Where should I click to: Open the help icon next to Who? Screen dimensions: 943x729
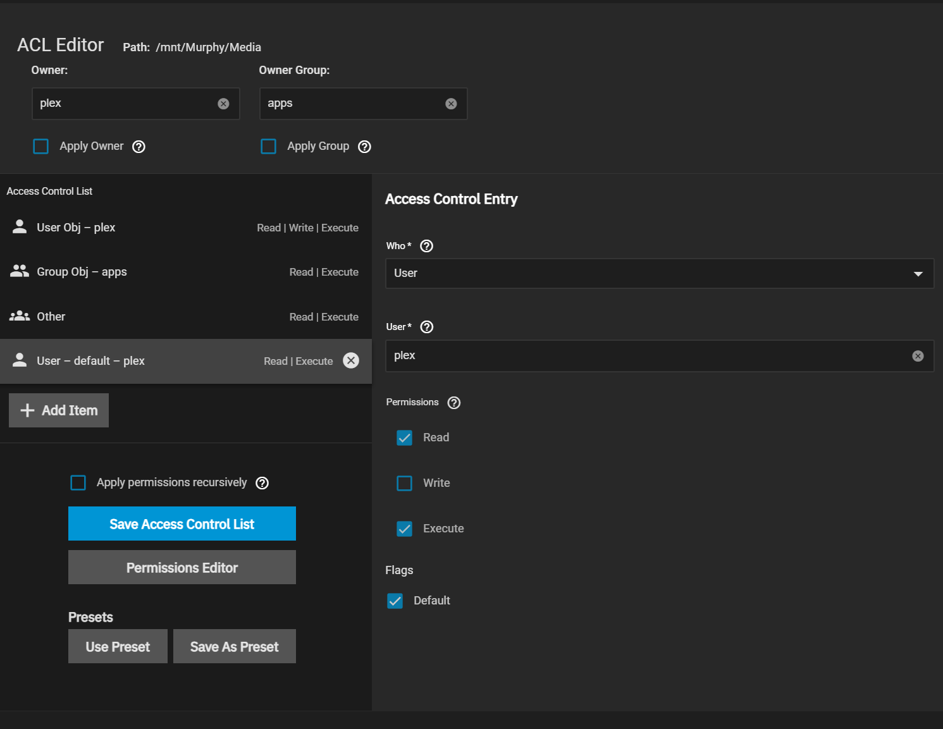pyautogui.click(x=427, y=246)
